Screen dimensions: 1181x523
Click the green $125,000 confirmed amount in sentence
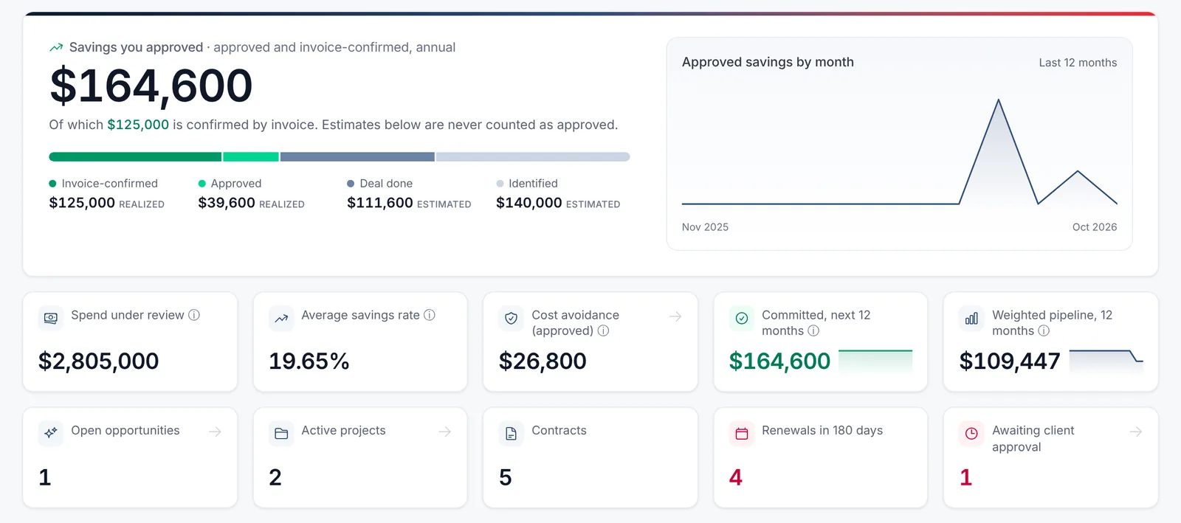point(138,125)
